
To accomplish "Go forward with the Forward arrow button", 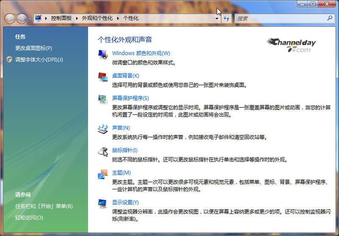I will pos(22,19).
